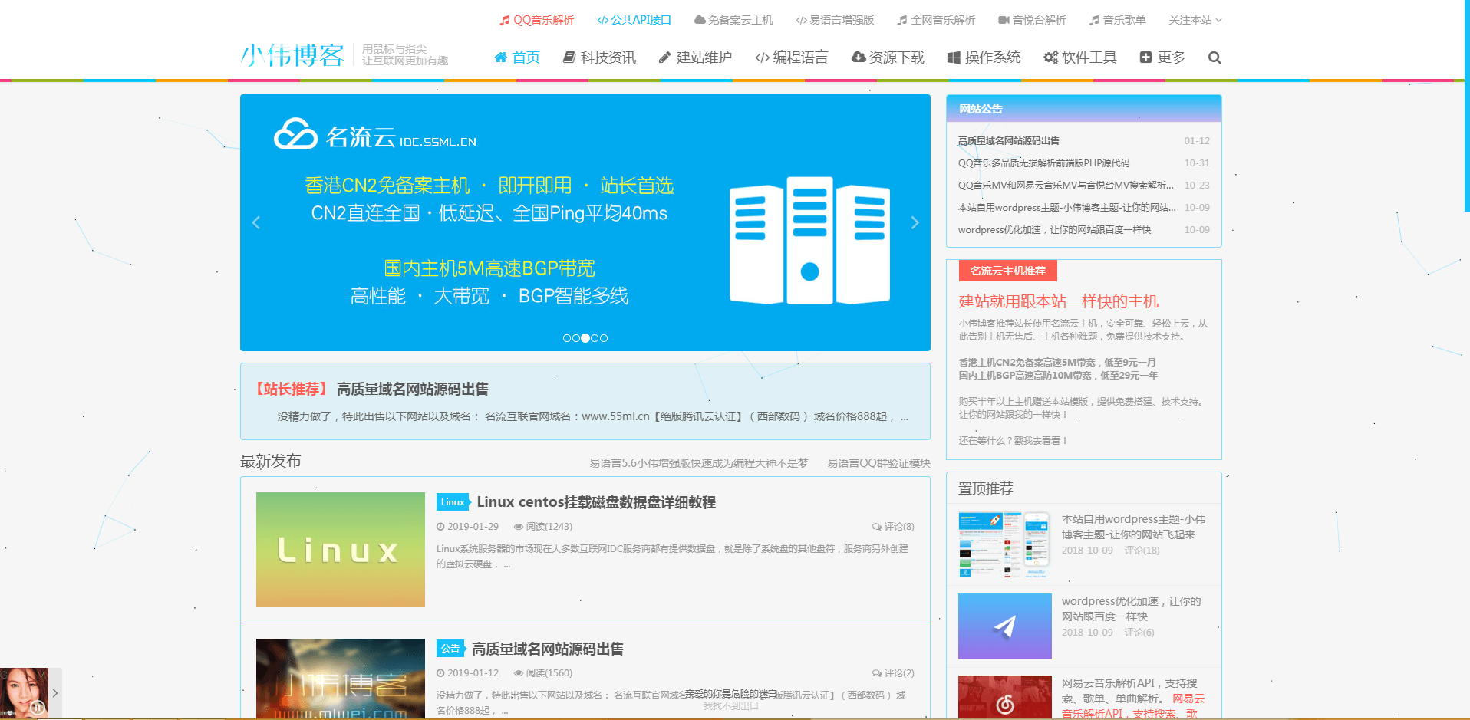Select the last carousel indicator dot
The image size is (1470, 720).
pos(604,338)
